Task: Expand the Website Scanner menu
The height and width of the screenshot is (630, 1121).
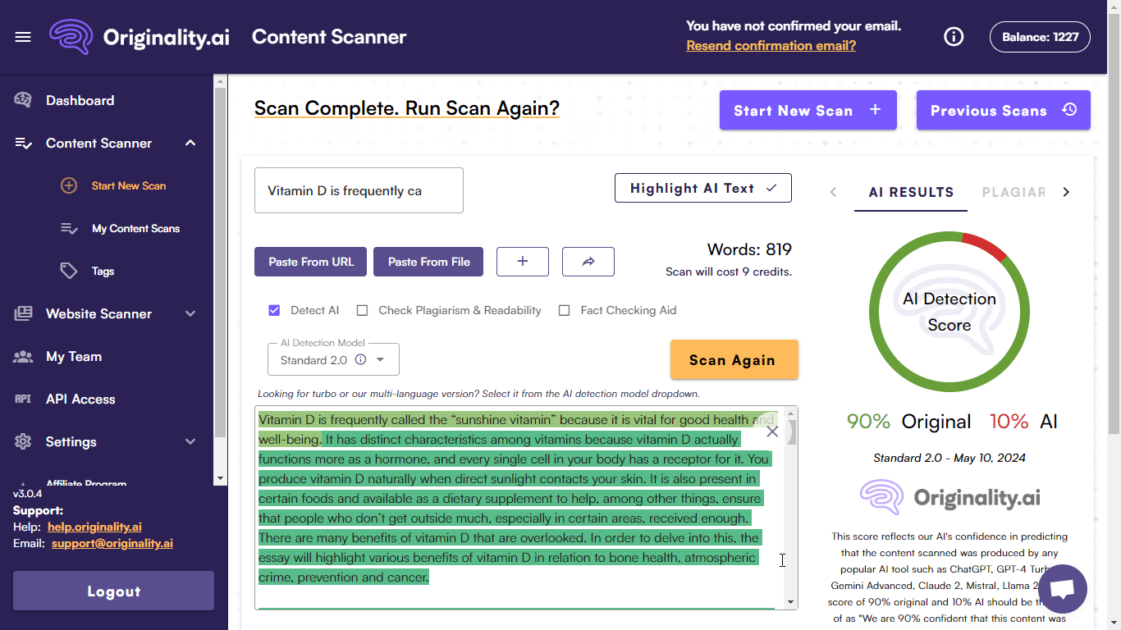Action: [x=190, y=313]
